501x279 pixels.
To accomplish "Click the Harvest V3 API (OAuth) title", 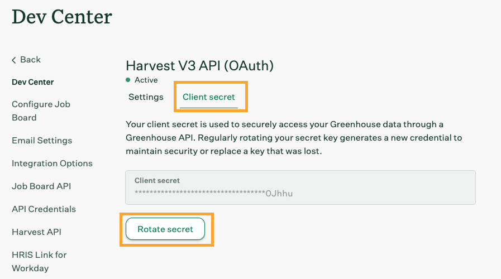I will [x=199, y=66].
